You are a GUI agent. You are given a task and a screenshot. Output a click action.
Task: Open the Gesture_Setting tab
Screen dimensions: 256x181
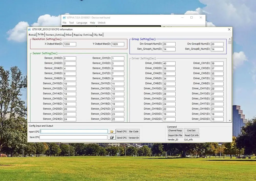(x=55, y=35)
